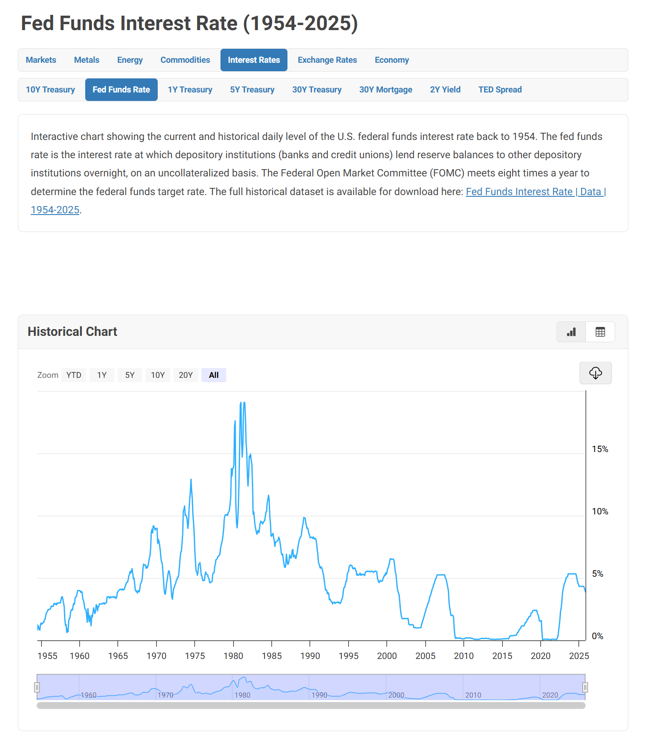This screenshot has height=751, width=672.
Task: Switch to chart view icon
Action: pos(571,332)
